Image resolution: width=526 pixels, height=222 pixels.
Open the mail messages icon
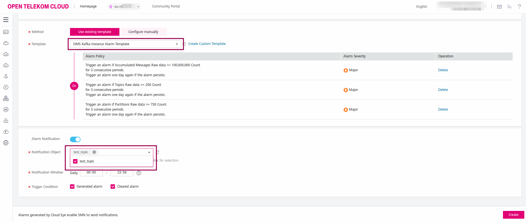499,7
